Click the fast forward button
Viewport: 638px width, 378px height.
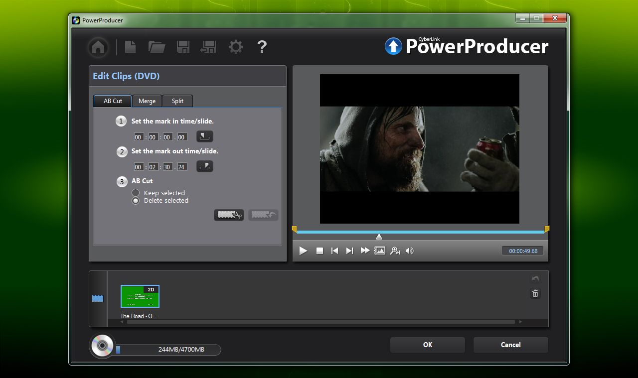365,251
